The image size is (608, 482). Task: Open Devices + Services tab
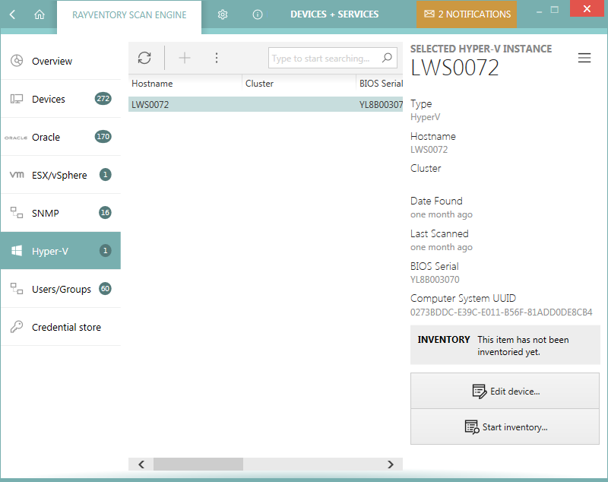coord(334,14)
